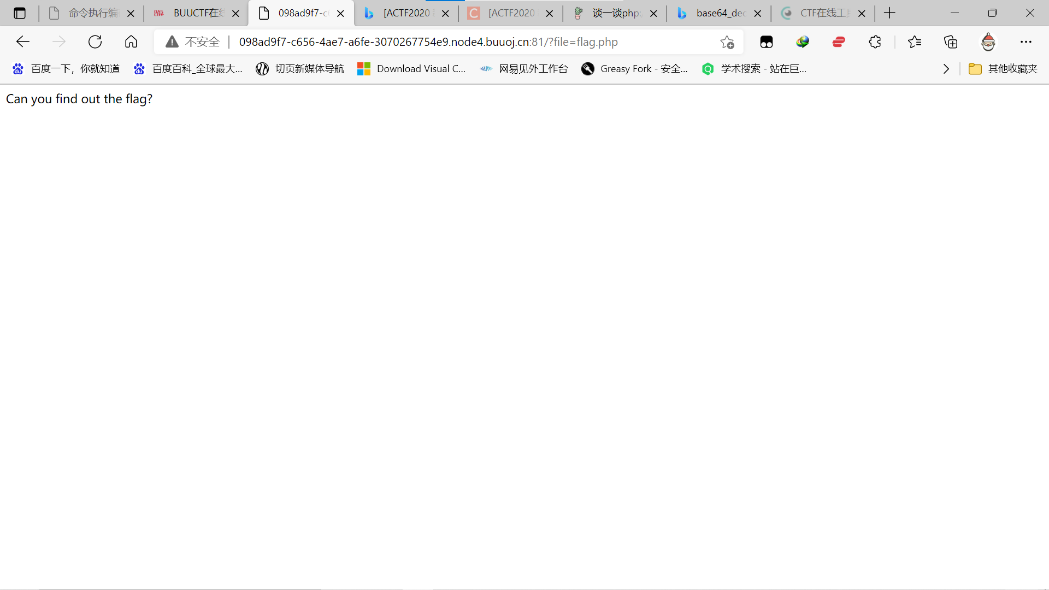Add this page to favorites
Viewport: 1049px width, 590px height.
(727, 42)
